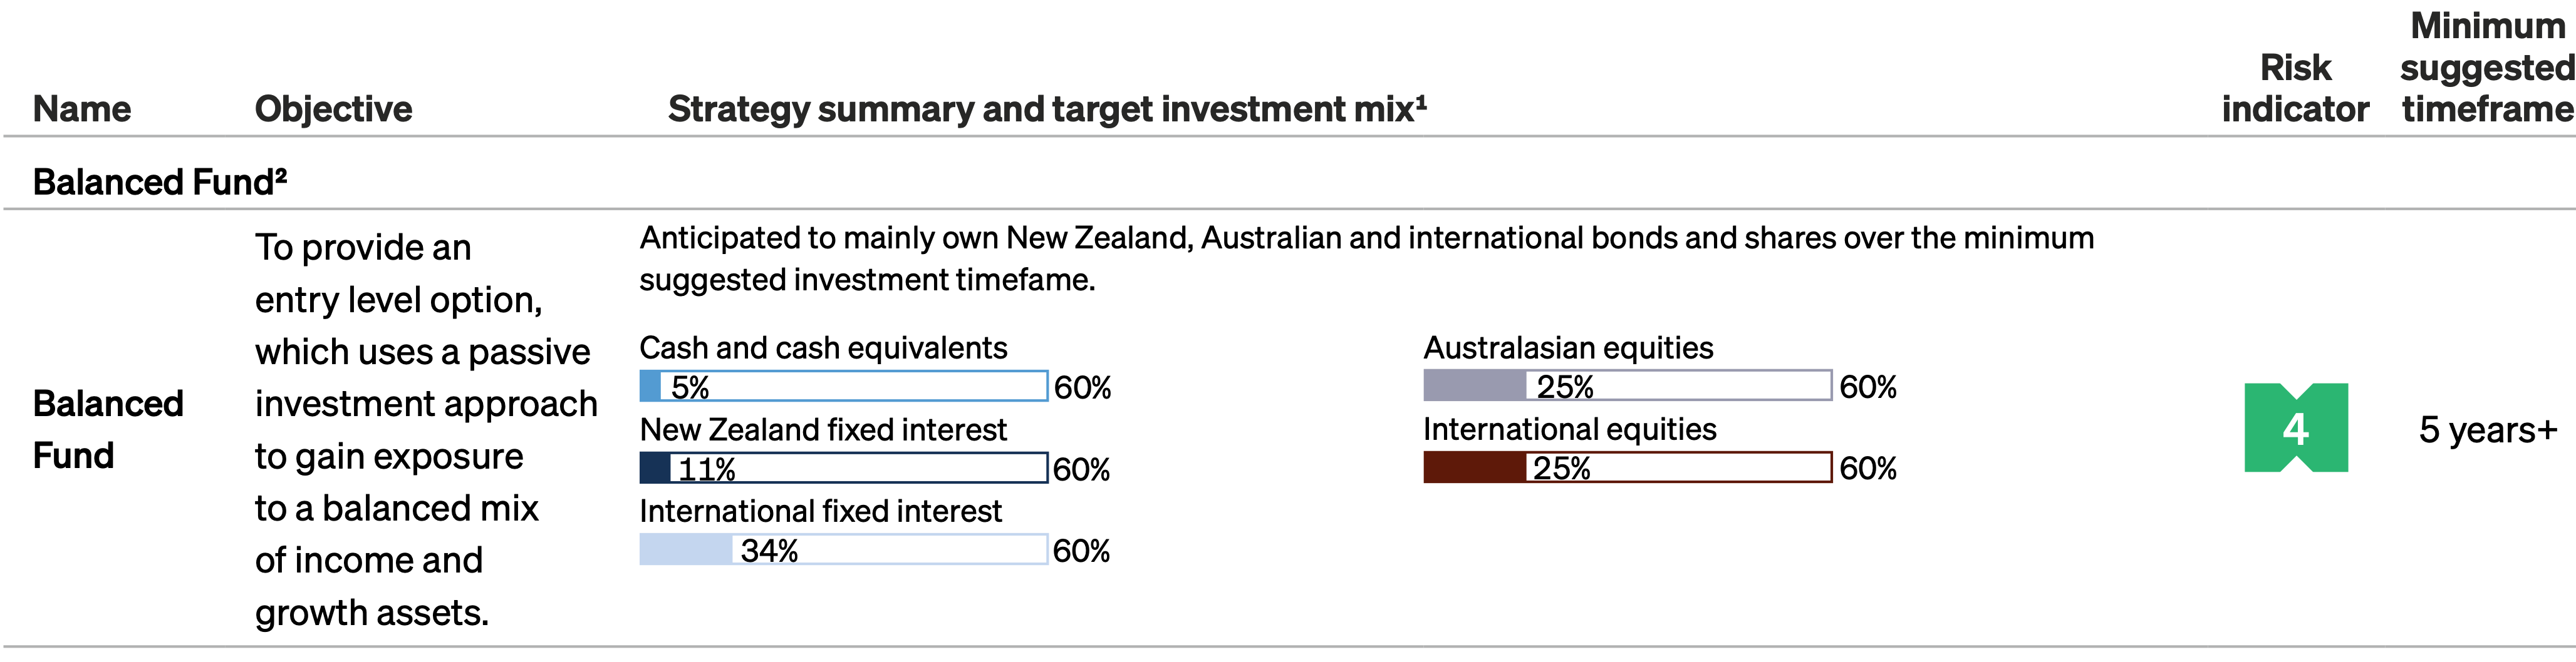Screen dimensions: 2576x662
Task: Select the Balanced Fund² section heading
Action: 160,181
